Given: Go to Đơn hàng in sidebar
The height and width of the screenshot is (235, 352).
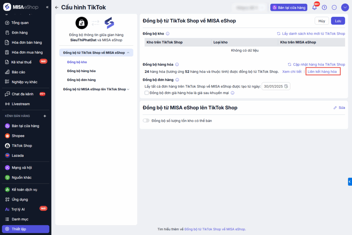Looking at the screenshot, I should click(x=20, y=33).
